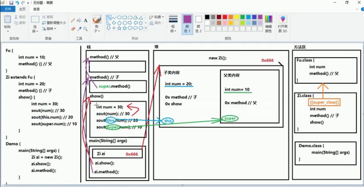The width and height of the screenshot is (364, 187).
Task: Choose the Right triangle shape
Action: click(x=108, y=23)
